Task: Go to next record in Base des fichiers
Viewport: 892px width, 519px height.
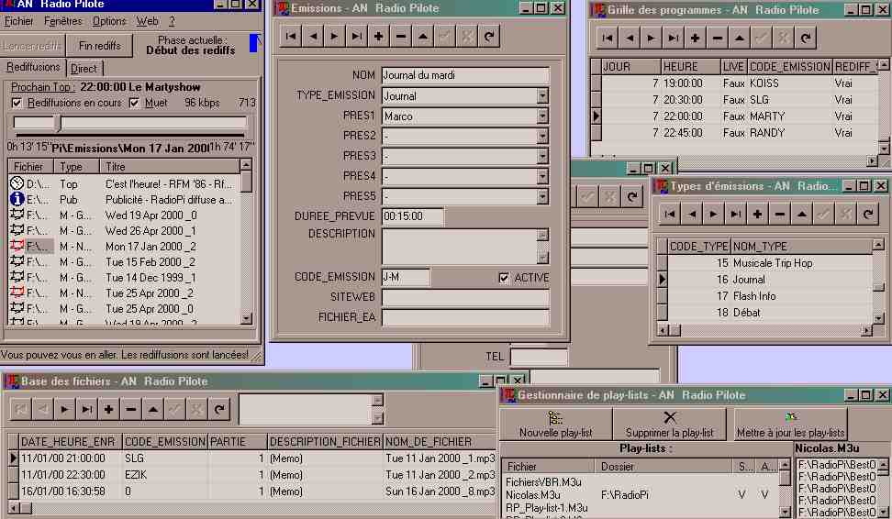Action: pos(64,409)
